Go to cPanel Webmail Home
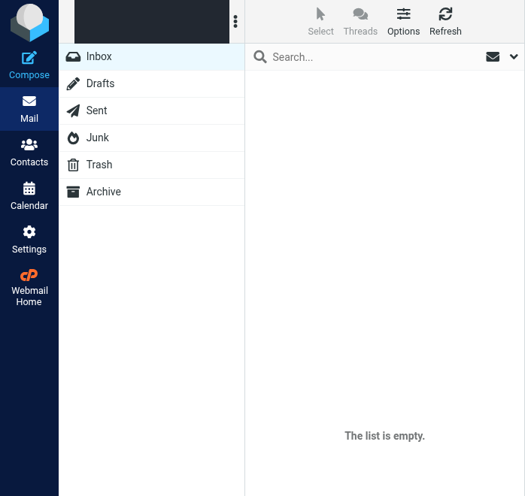This screenshot has width=525, height=496. [x=29, y=288]
